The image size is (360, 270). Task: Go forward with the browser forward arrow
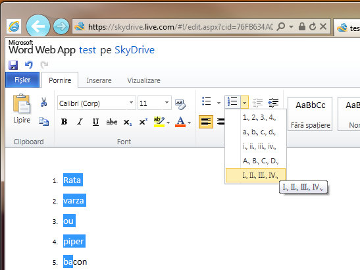tap(61, 26)
